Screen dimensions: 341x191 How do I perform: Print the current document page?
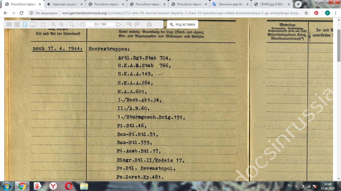[149, 24]
